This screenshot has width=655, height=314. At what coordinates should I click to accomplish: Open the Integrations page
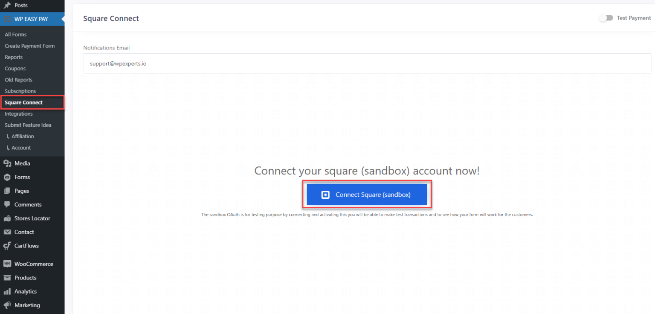tap(18, 113)
